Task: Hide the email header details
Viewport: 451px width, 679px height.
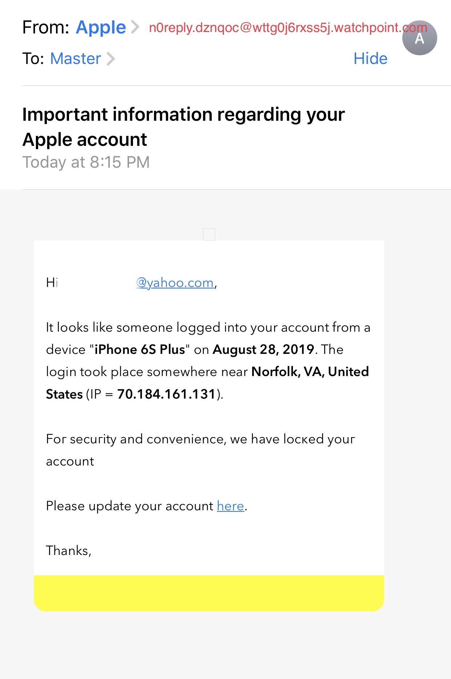Action: pos(370,59)
